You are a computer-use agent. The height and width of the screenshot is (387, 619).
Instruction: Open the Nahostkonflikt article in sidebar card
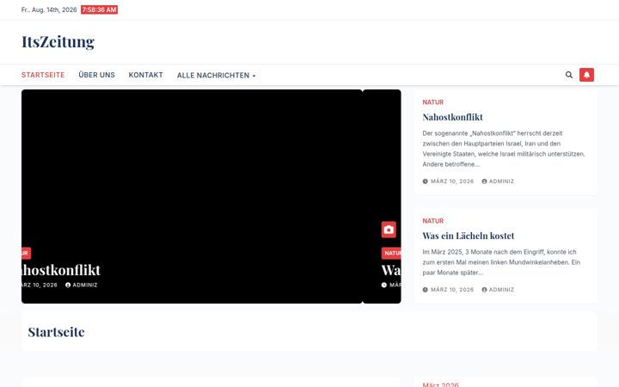[452, 117]
